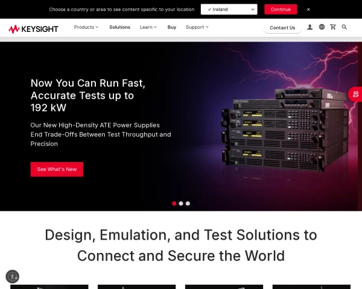Go home via the Keysight logo
The image size is (362, 289).
pos(33,29)
